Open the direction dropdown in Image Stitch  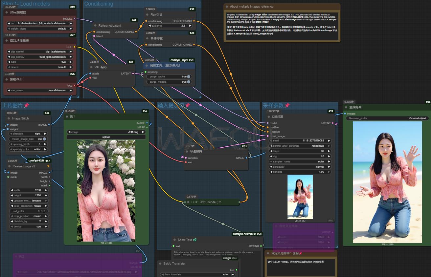pyautogui.click(x=28, y=134)
